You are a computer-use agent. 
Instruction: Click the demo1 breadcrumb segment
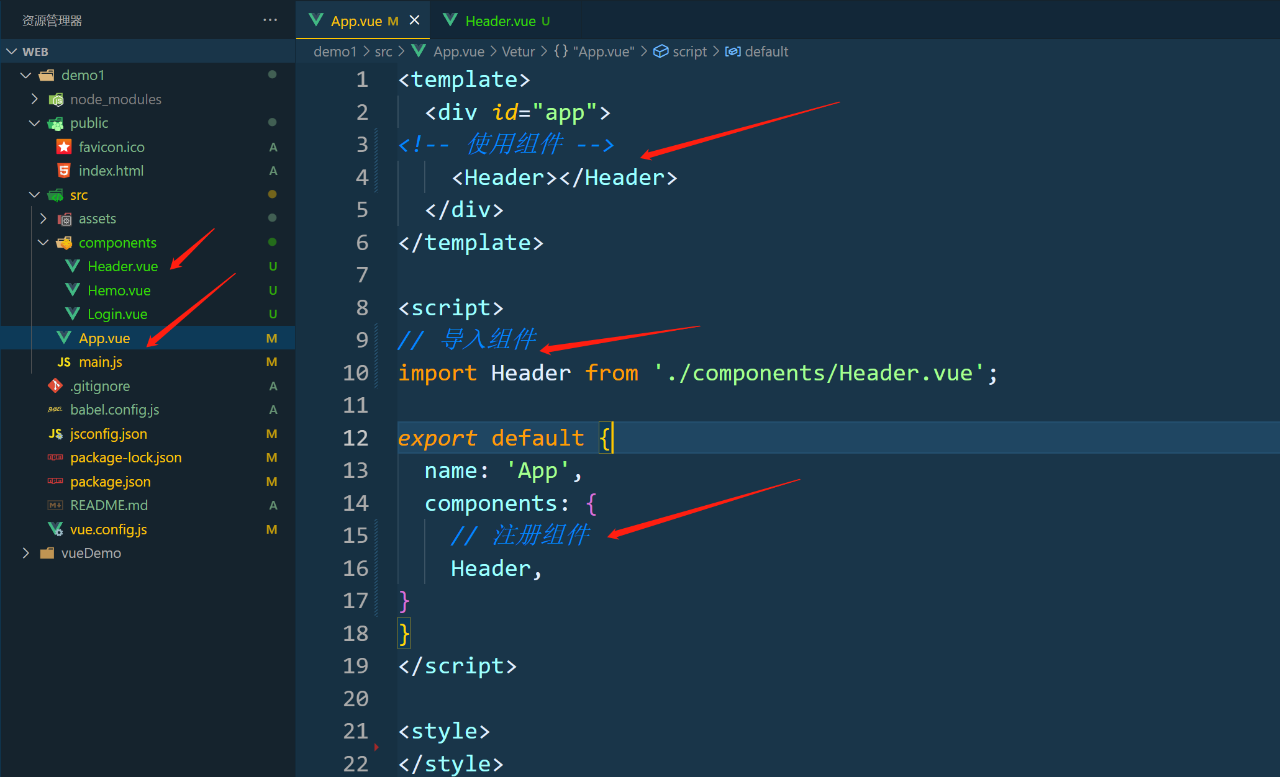[x=335, y=52]
